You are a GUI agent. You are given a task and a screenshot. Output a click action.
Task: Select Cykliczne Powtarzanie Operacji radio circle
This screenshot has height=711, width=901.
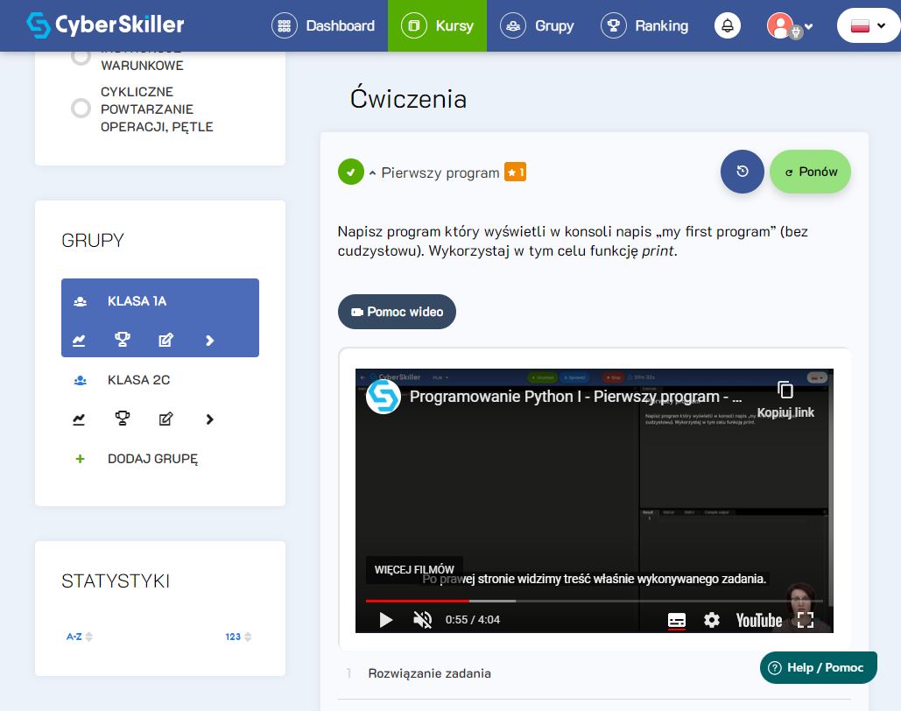click(x=81, y=109)
